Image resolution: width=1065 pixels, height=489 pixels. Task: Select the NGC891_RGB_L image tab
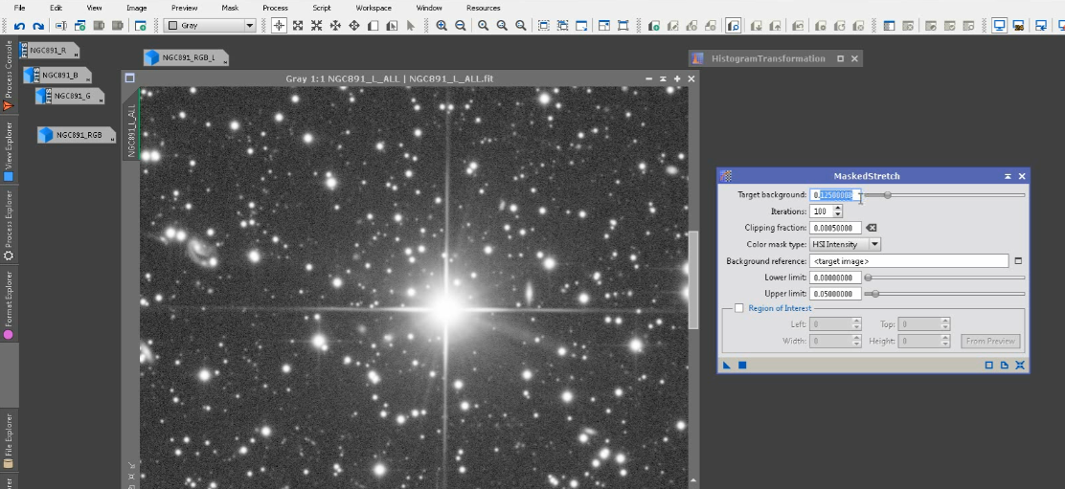click(186, 58)
